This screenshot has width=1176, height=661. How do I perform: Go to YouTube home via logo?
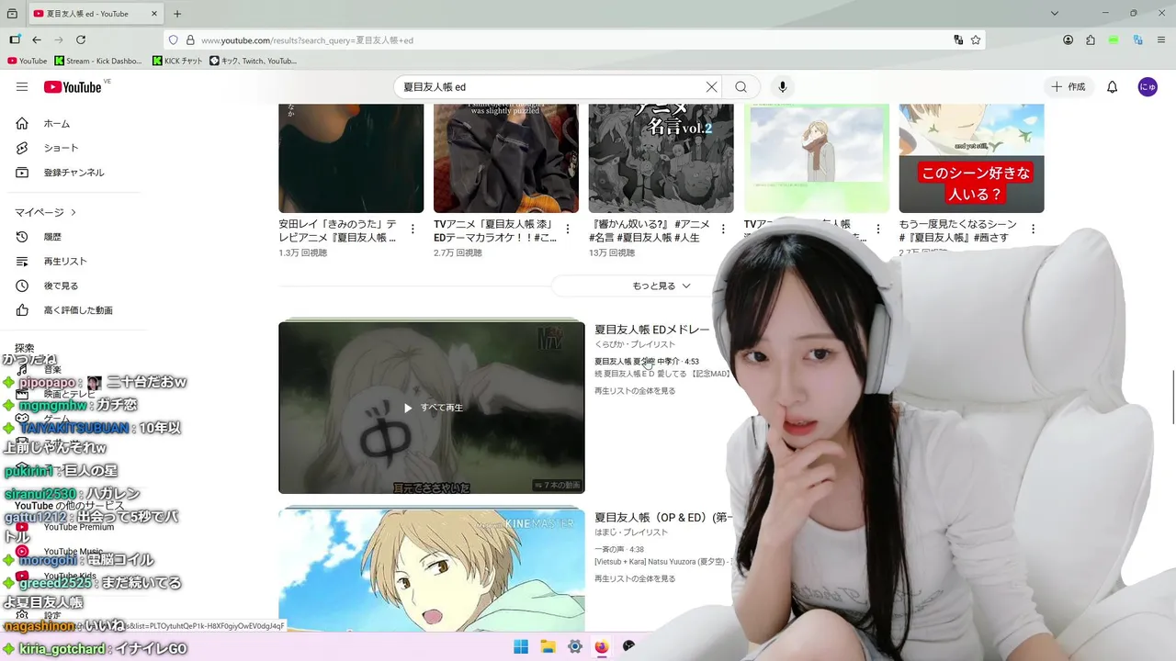(73, 86)
